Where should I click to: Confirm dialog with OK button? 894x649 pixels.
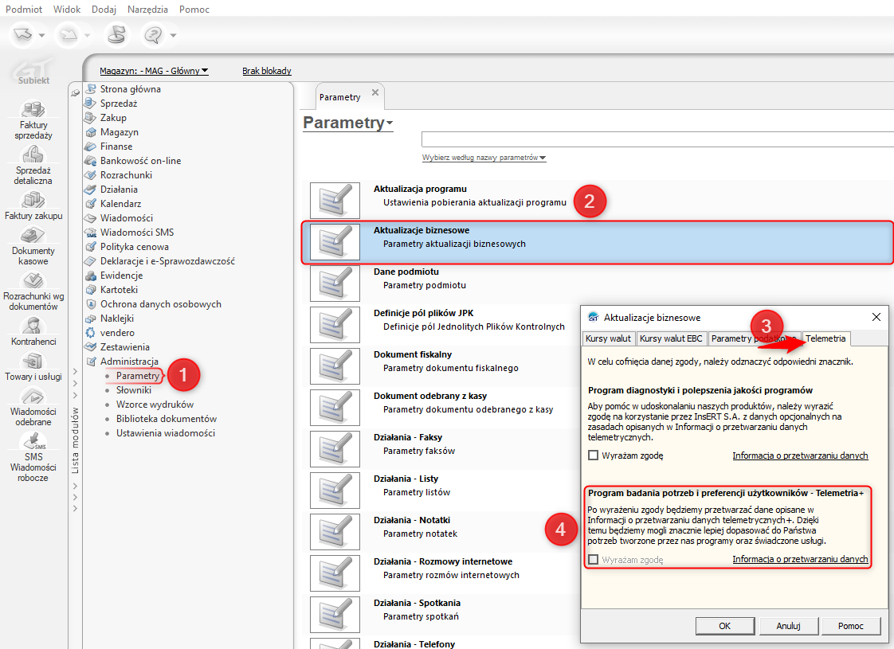coord(724,626)
